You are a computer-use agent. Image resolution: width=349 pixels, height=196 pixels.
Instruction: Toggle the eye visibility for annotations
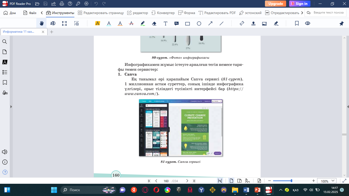[x=308, y=23]
